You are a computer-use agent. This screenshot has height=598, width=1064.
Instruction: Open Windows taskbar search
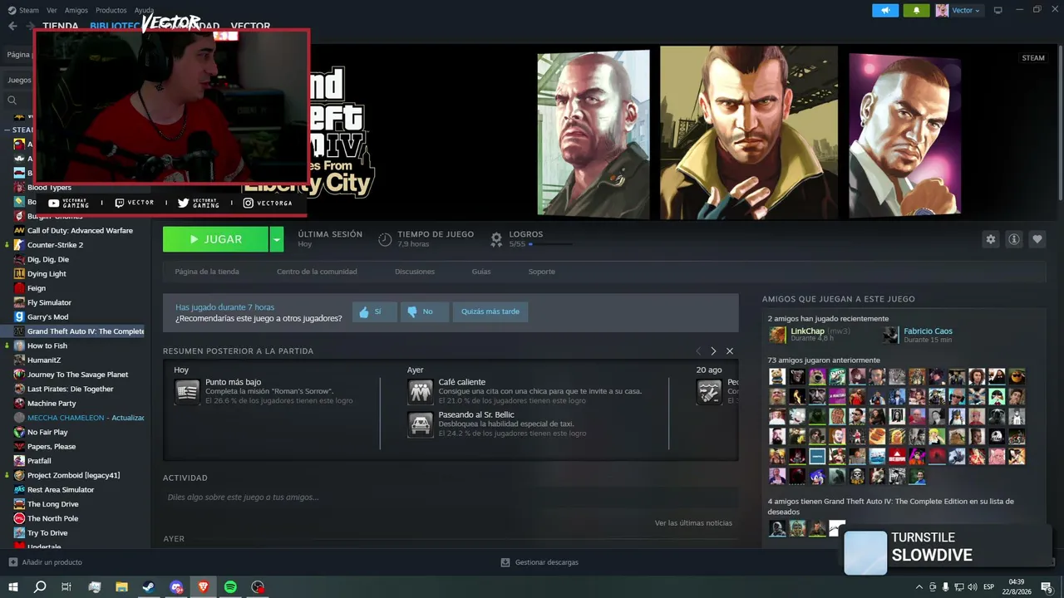click(40, 587)
